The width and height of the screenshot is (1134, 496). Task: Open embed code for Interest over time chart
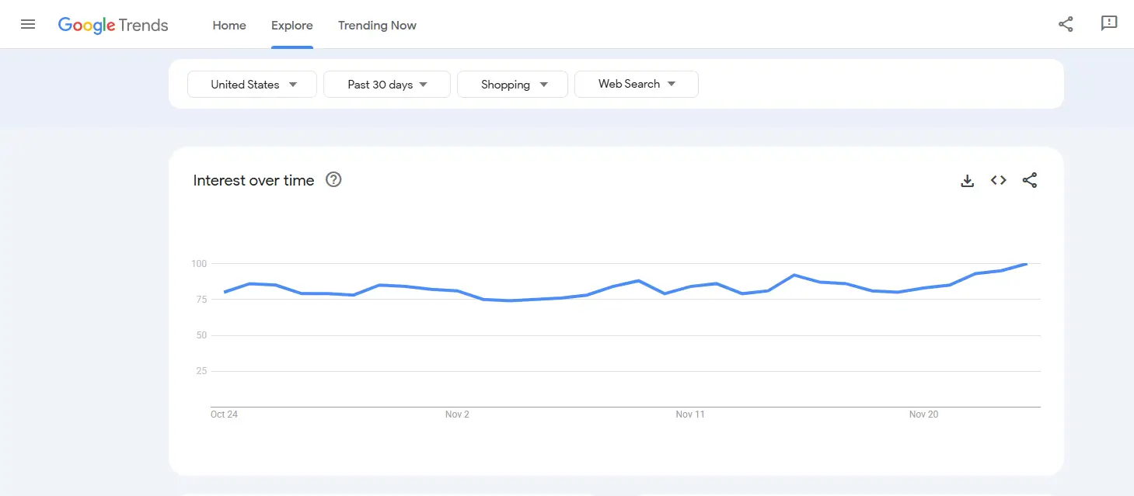point(999,180)
